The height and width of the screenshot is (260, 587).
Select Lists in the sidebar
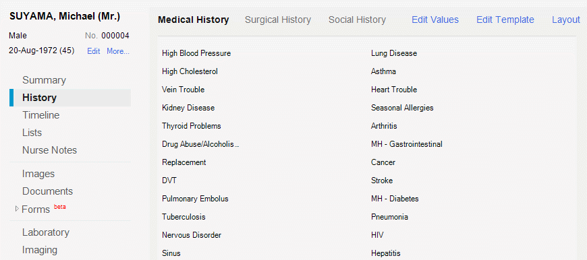[32, 133]
